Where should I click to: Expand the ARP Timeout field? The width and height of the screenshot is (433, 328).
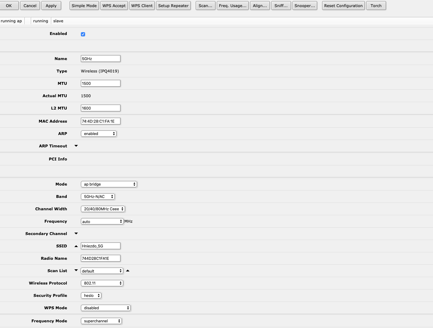(76, 146)
